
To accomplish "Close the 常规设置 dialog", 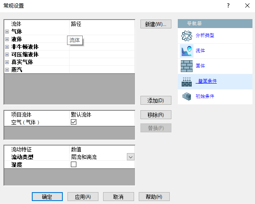I will [247, 6].
